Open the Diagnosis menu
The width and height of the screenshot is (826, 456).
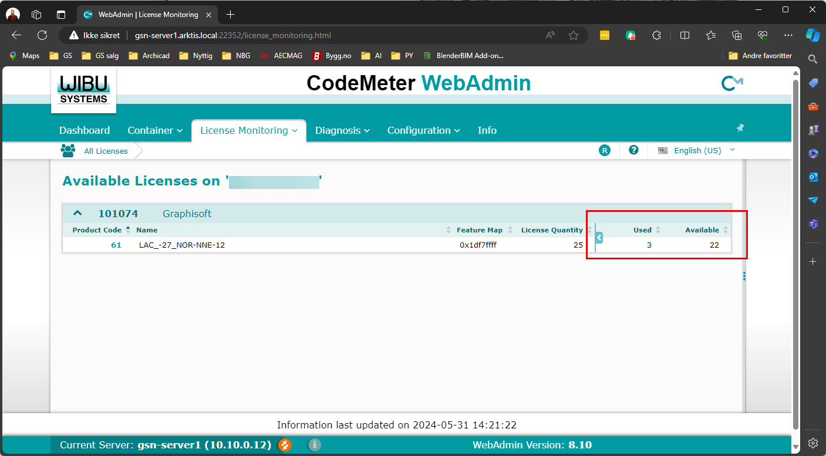click(342, 130)
